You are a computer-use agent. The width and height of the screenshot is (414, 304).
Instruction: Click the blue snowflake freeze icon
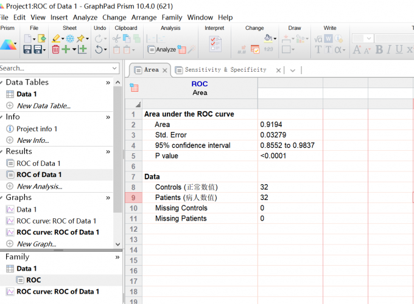[70, 39]
